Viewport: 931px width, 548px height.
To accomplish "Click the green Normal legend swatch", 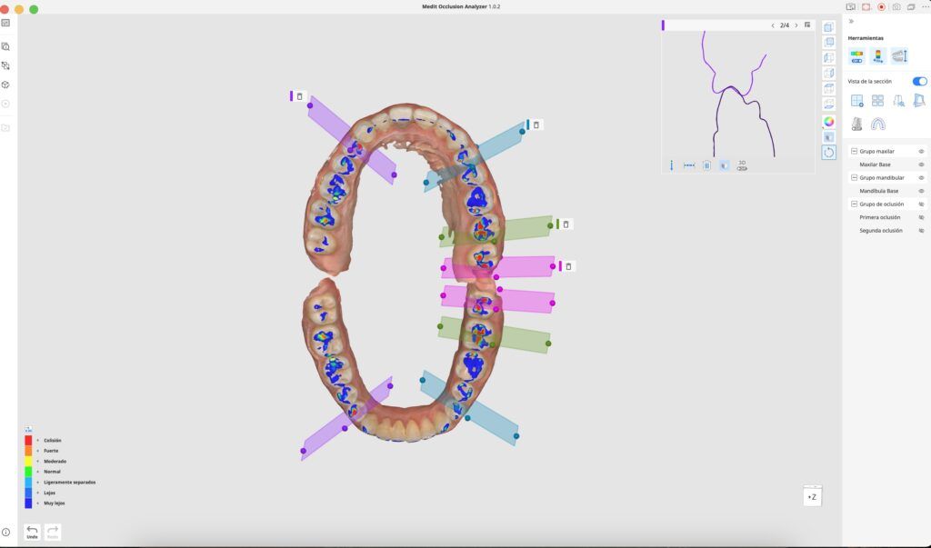I will pos(28,472).
